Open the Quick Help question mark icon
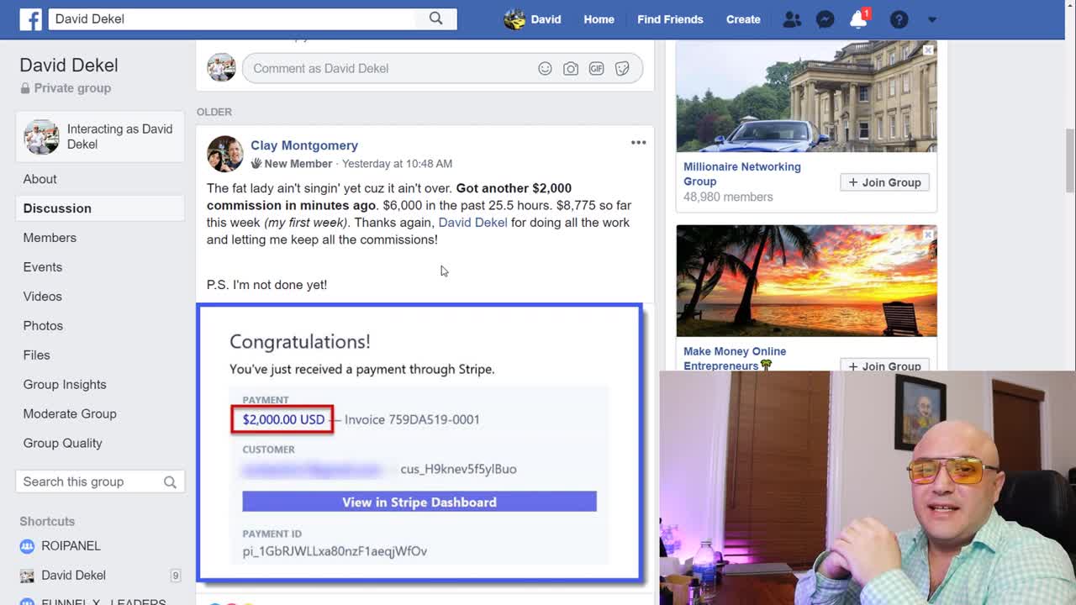Image resolution: width=1076 pixels, height=605 pixels. (x=899, y=19)
